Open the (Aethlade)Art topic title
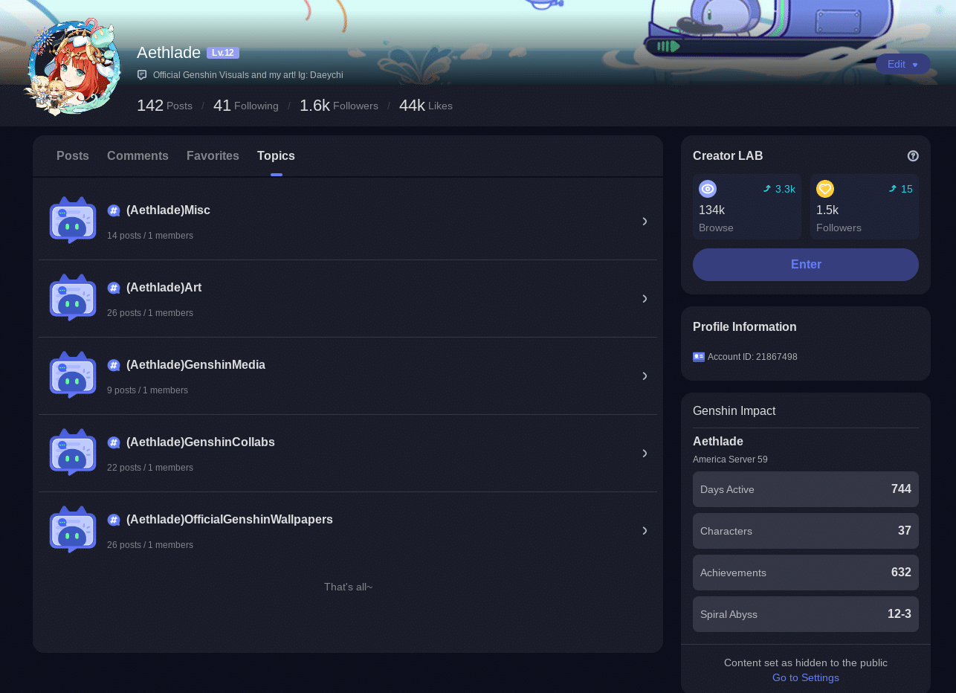956x693 pixels. point(164,288)
